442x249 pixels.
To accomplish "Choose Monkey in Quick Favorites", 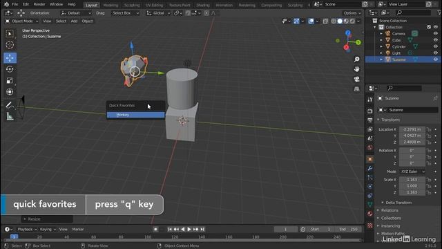I will (135, 115).
